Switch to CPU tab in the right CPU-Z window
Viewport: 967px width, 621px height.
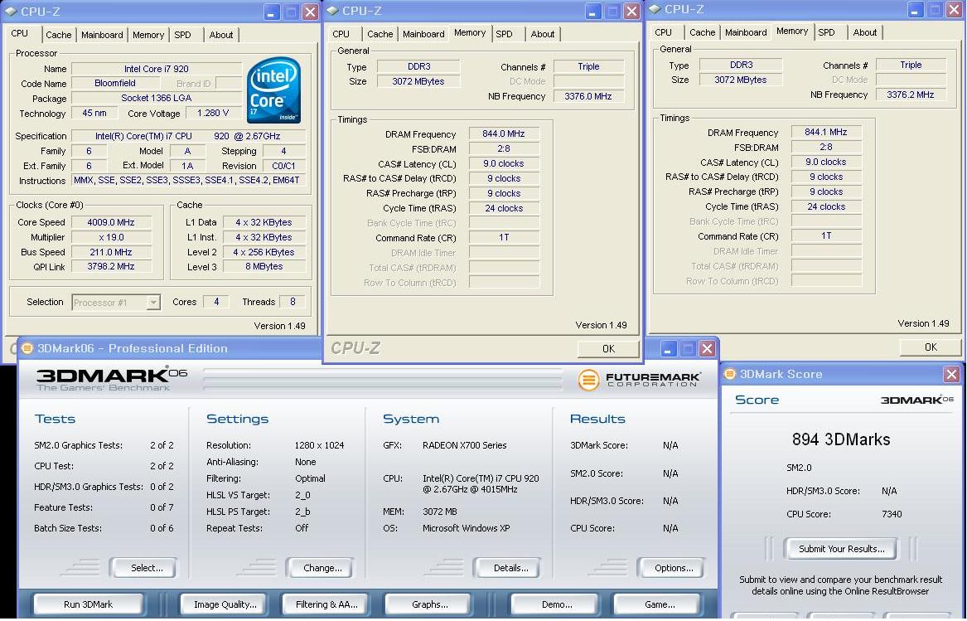click(664, 32)
